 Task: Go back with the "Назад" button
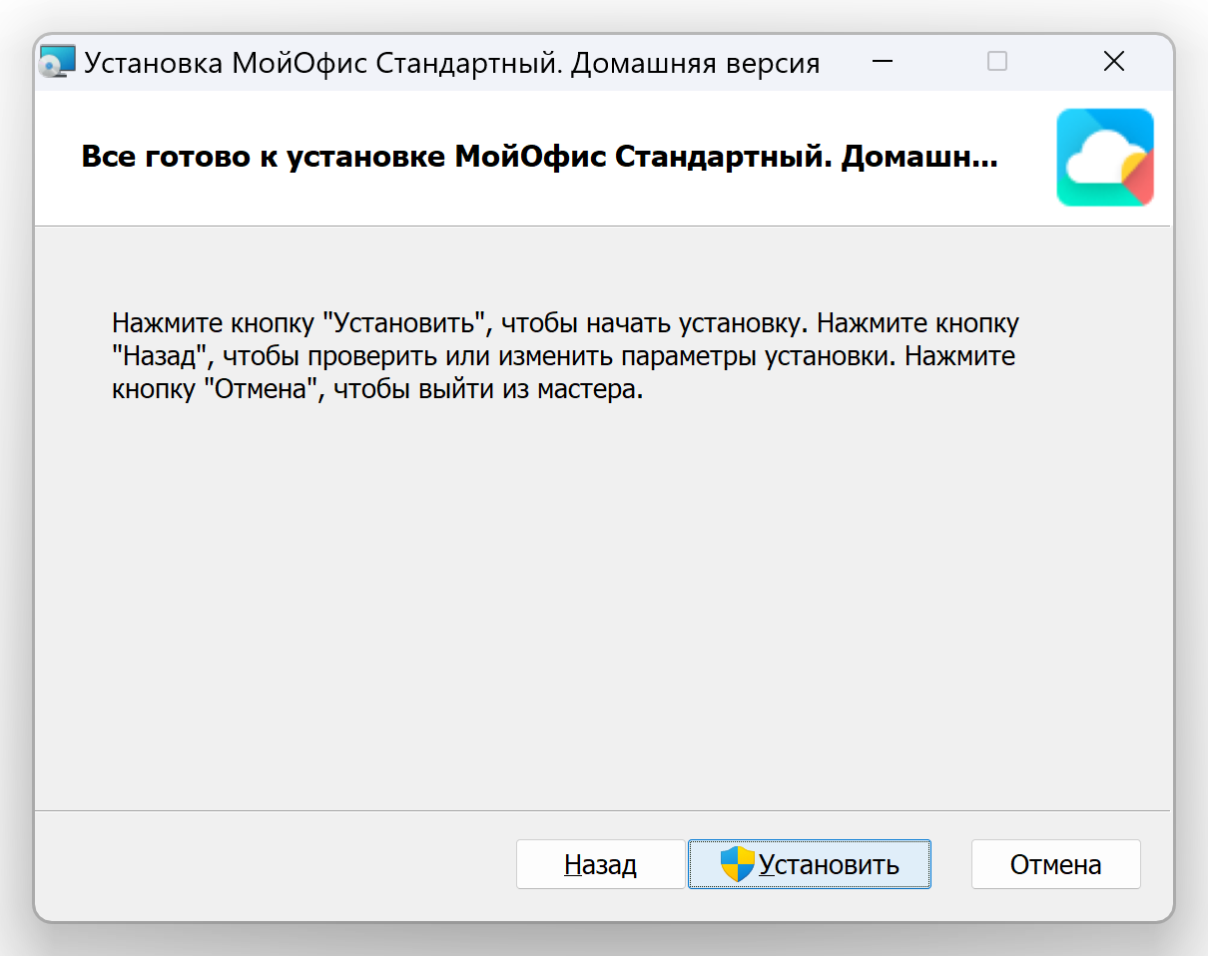tap(600, 864)
